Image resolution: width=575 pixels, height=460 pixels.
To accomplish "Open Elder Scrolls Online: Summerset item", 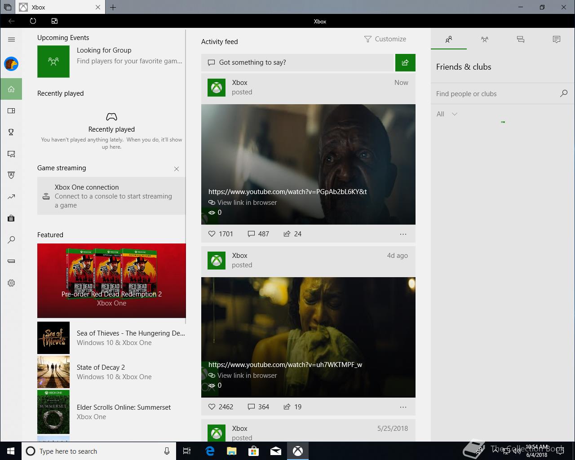I will pyautogui.click(x=111, y=412).
